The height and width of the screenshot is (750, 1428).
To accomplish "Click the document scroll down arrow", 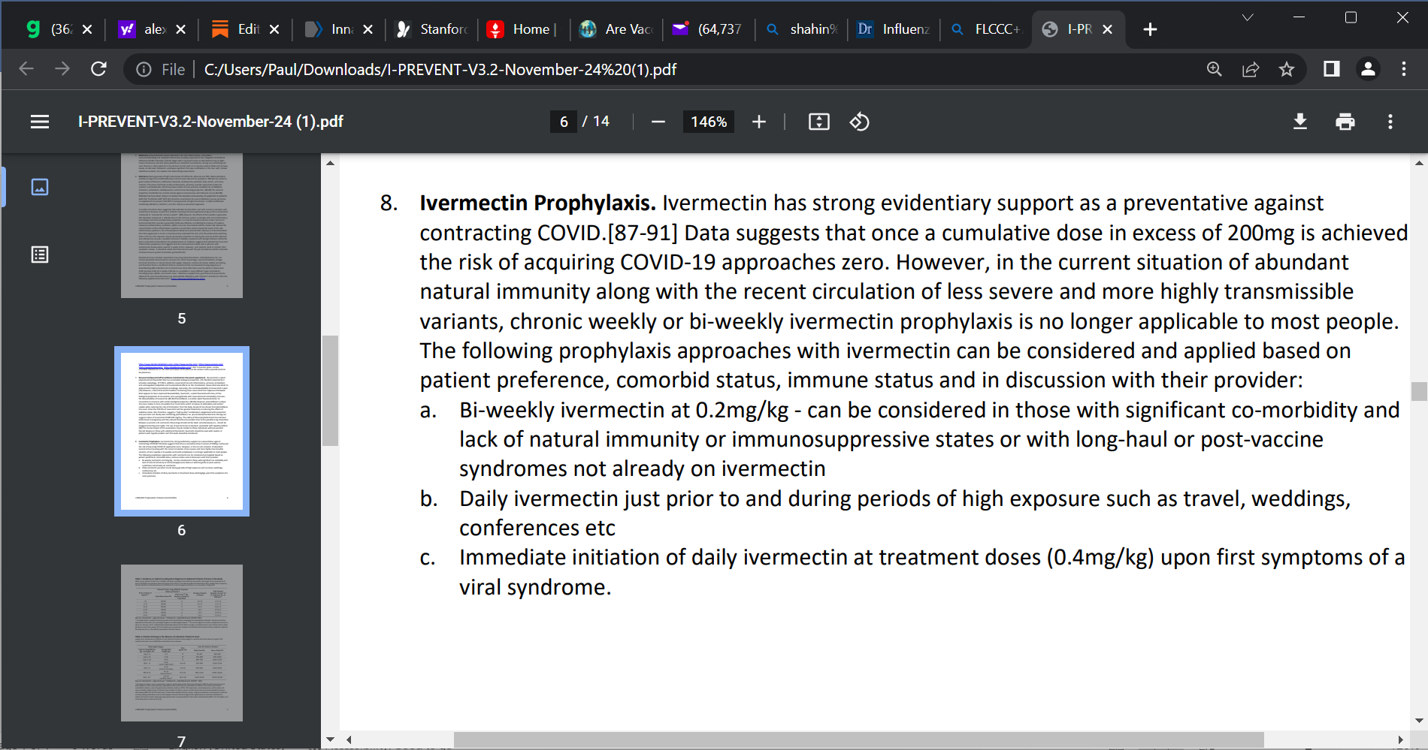I will [x=1419, y=721].
